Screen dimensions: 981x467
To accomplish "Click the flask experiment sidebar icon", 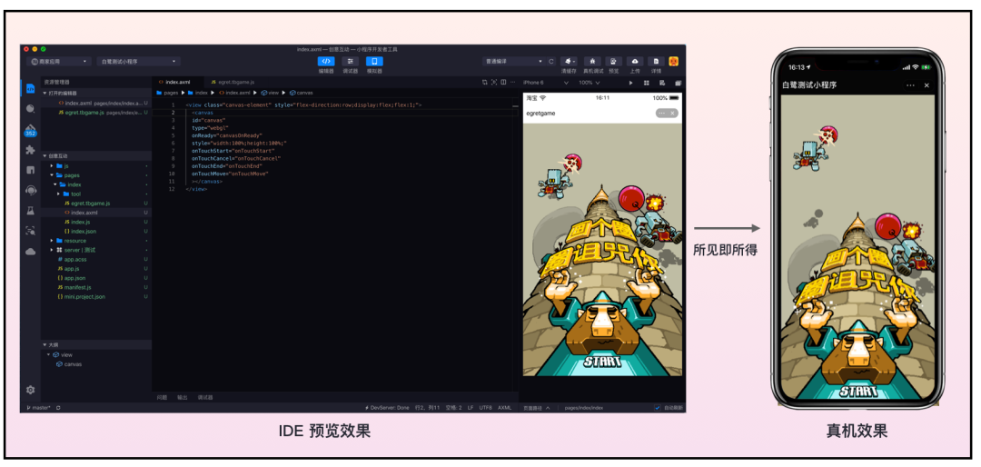I will click(x=30, y=211).
